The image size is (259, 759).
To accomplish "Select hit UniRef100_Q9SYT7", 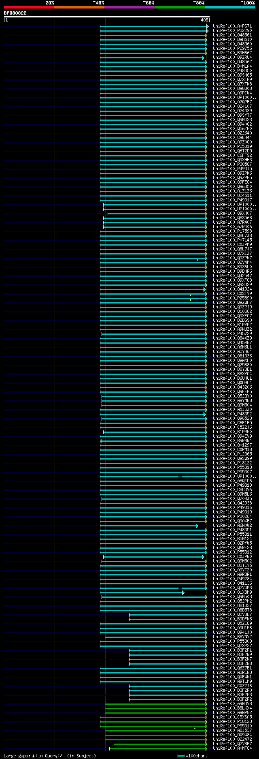I will tap(232, 115).
